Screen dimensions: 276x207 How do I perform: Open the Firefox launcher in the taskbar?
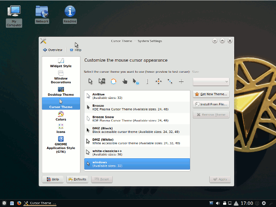(19, 203)
